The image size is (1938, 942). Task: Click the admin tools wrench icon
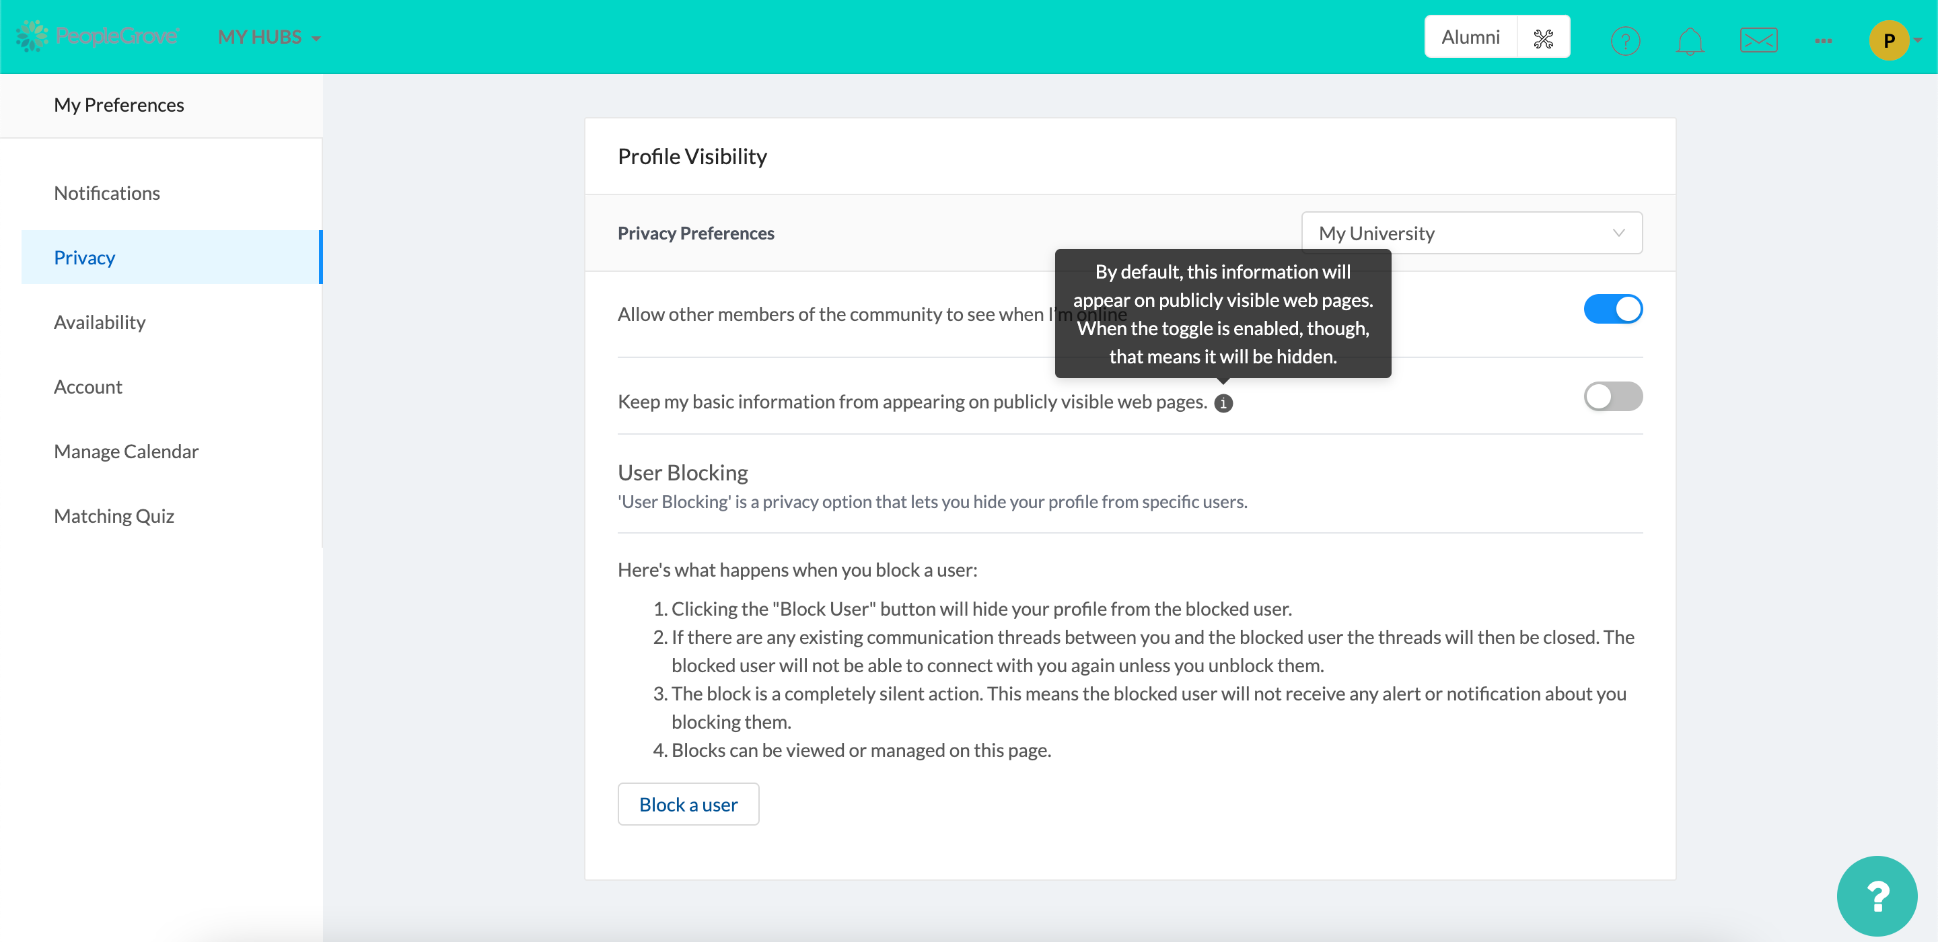click(1543, 38)
